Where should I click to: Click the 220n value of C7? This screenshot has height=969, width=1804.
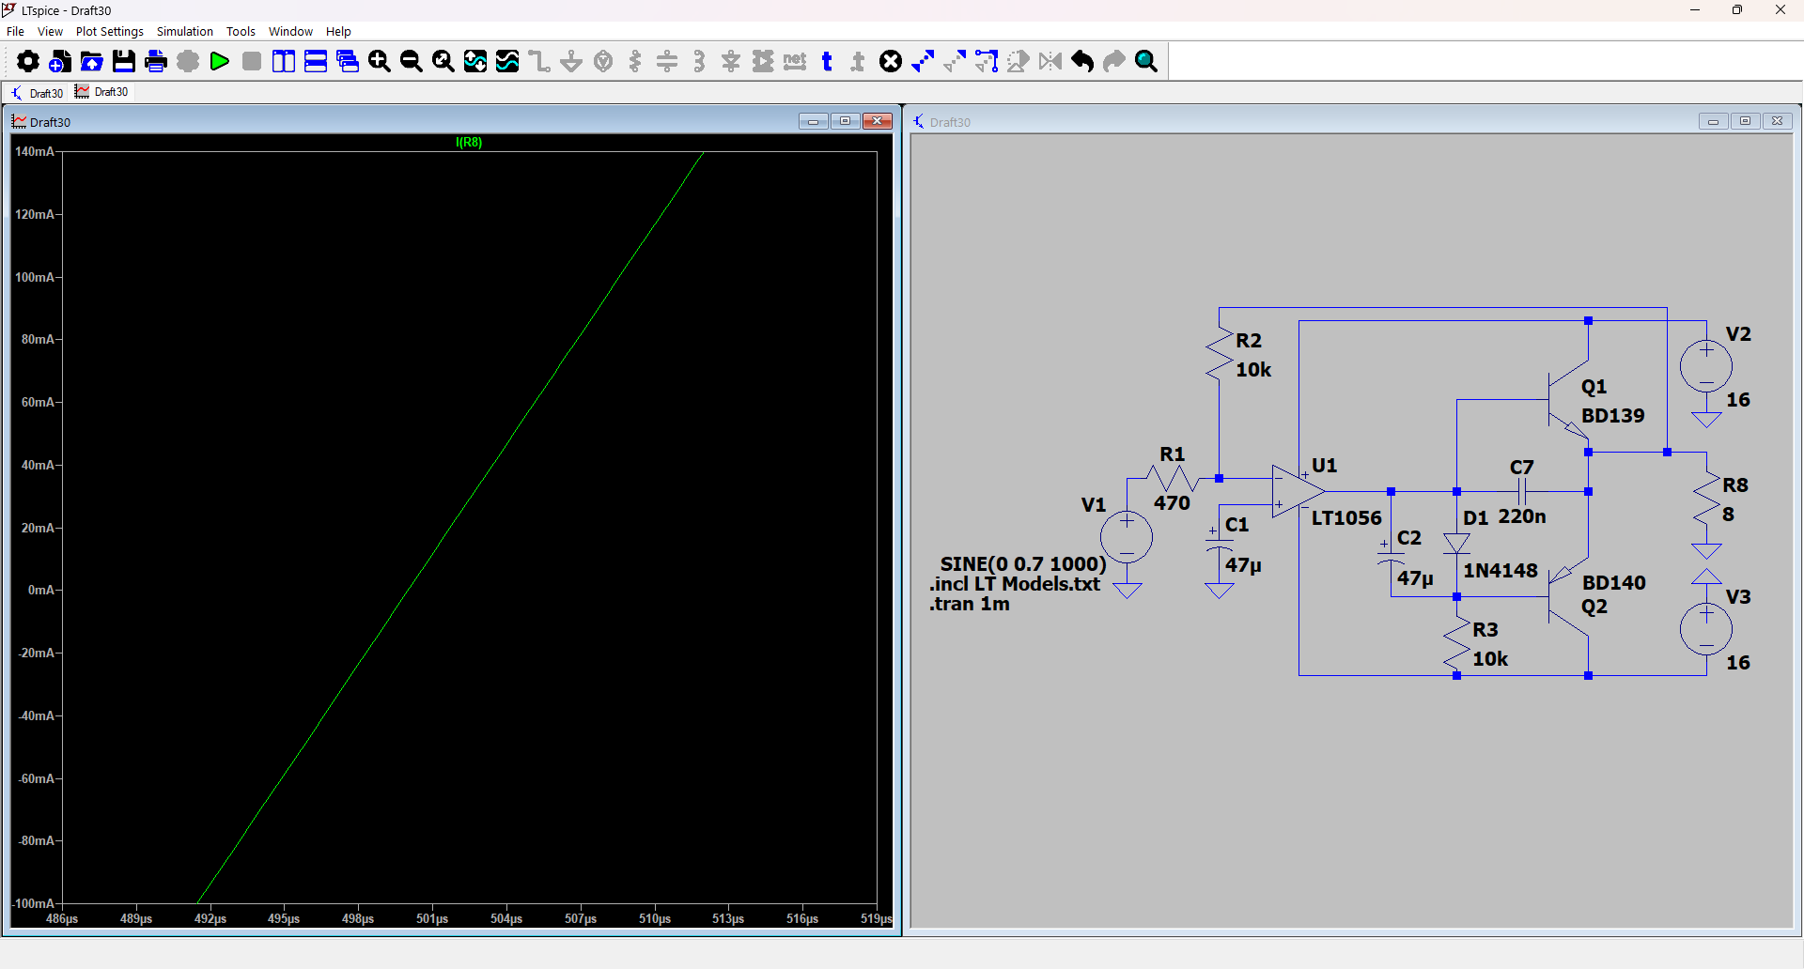(1522, 516)
